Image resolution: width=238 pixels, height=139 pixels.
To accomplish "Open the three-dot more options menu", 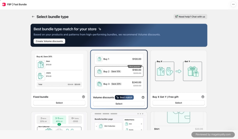I will pos(233,4).
